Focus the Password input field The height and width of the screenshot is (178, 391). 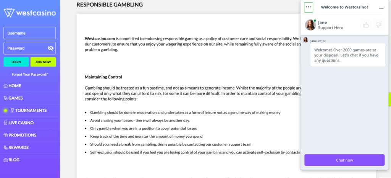pos(25,48)
